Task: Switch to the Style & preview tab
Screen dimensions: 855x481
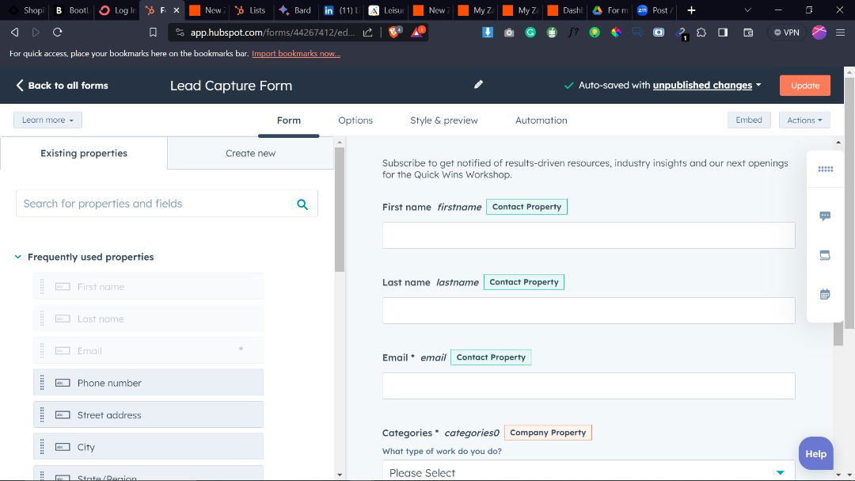Action: [443, 120]
